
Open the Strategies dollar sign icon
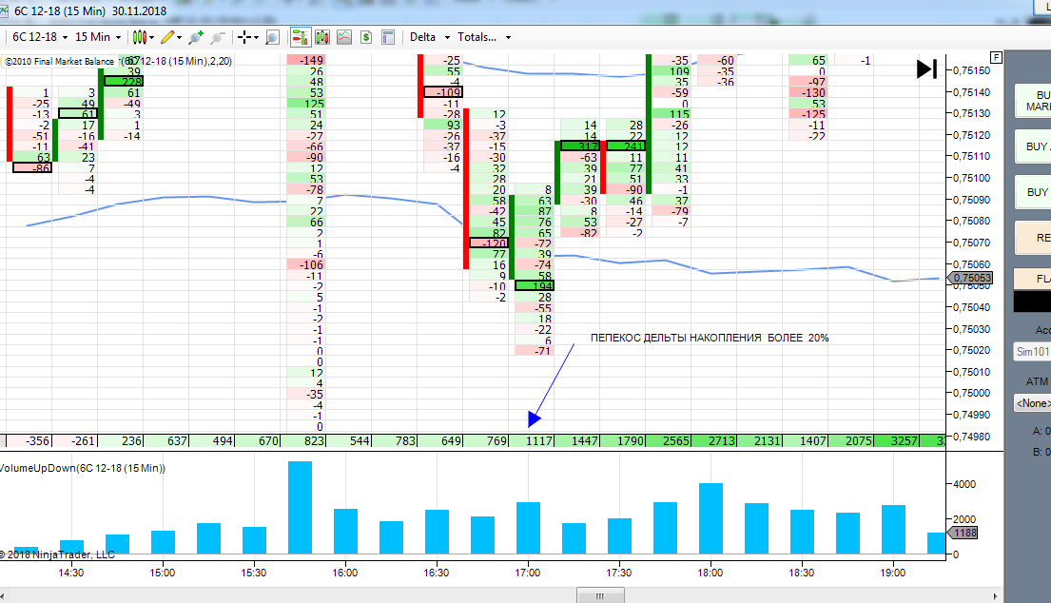(x=366, y=37)
